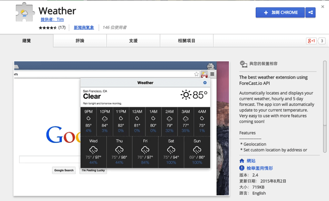The height and width of the screenshot is (201, 329).
Task: Go to the 相關項目 tab
Action: coord(187,41)
